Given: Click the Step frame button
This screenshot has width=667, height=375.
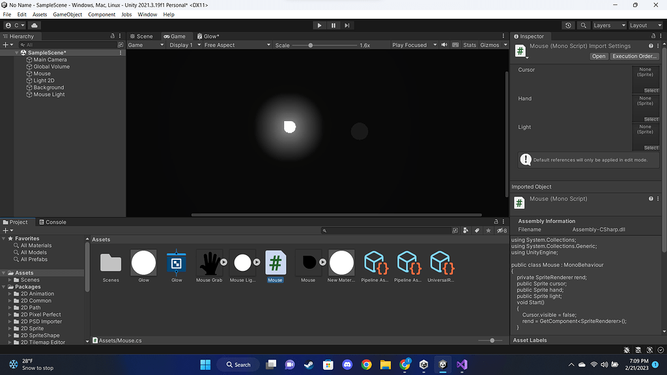Looking at the screenshot, I should (347, 25).
